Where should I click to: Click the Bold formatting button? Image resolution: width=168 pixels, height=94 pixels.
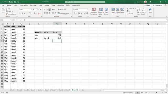pyautogui.click(x=20, y=13)
